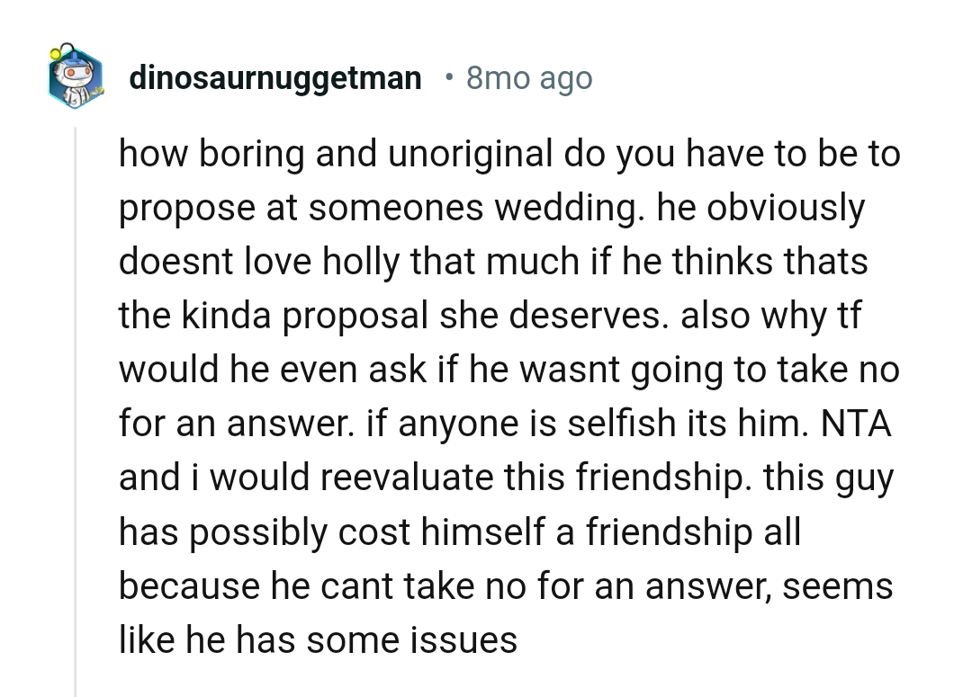Image resolution: width=972 pixels, height=697 pixels.
Task: Click the username dinosaurnuggetman
Action: click(x=275, y=77)
